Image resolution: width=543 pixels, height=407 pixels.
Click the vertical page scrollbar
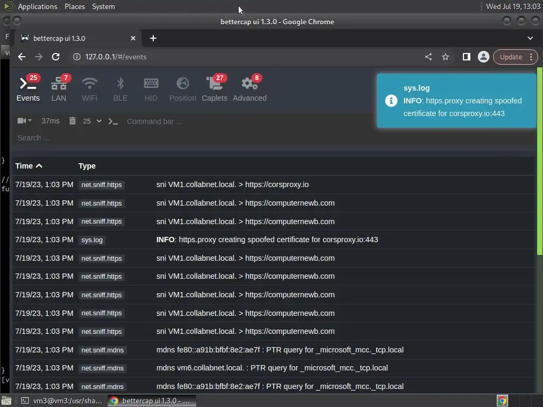click(539, 161)
